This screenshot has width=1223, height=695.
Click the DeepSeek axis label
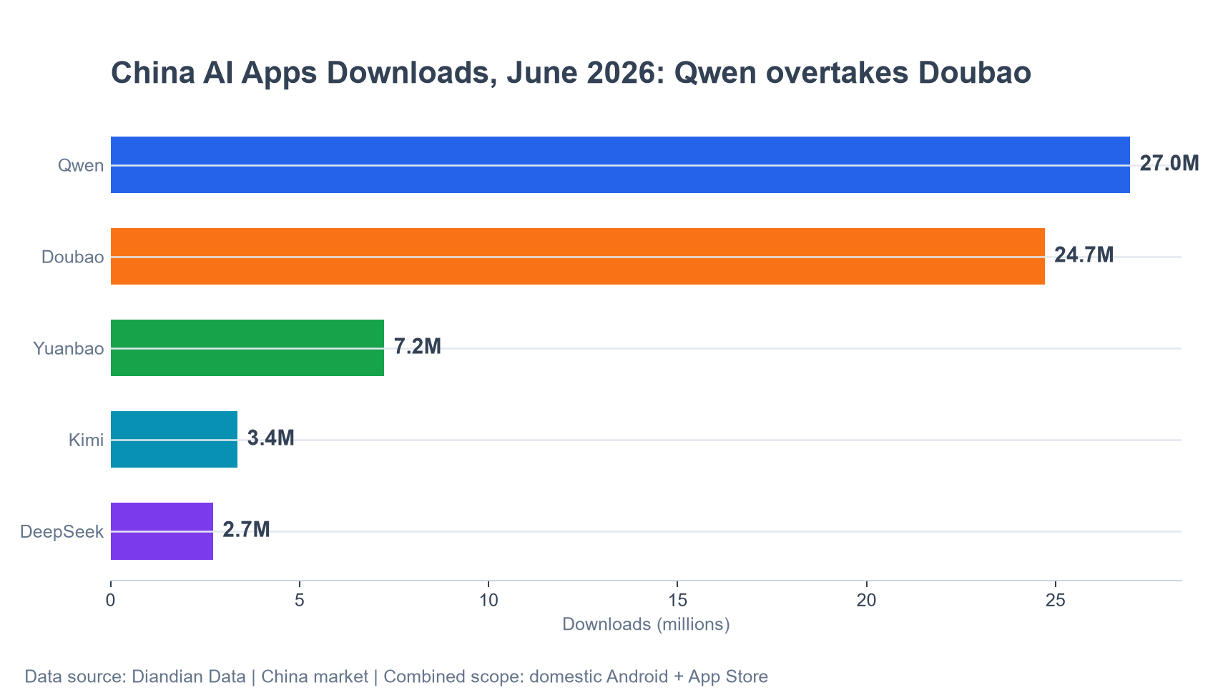[x=62, y=531]
